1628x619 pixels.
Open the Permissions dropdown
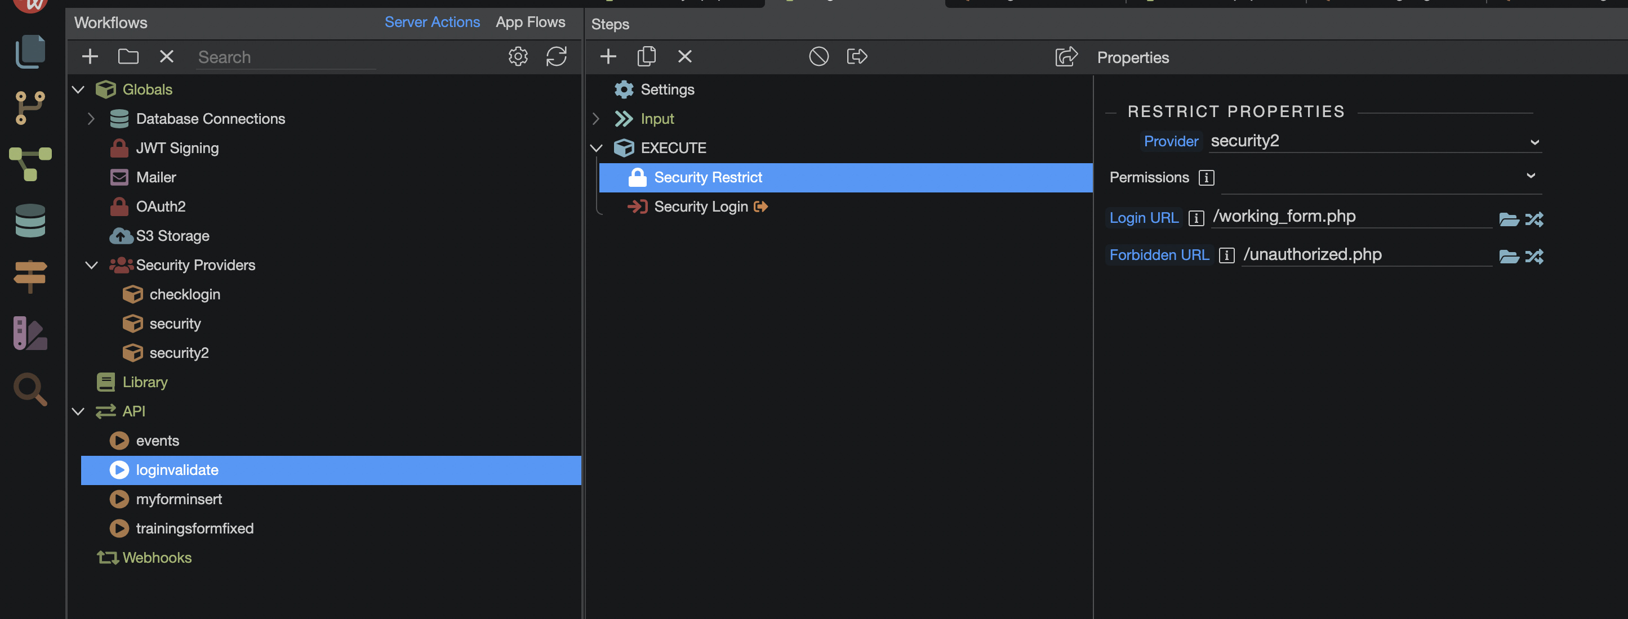coord(1381,177)
